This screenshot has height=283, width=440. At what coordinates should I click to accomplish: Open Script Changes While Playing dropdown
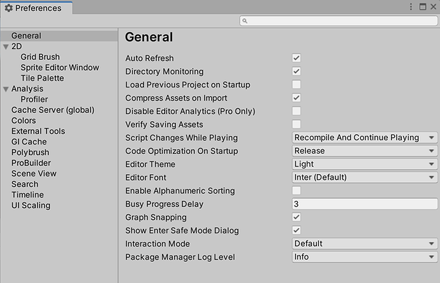tap(365, 138)
